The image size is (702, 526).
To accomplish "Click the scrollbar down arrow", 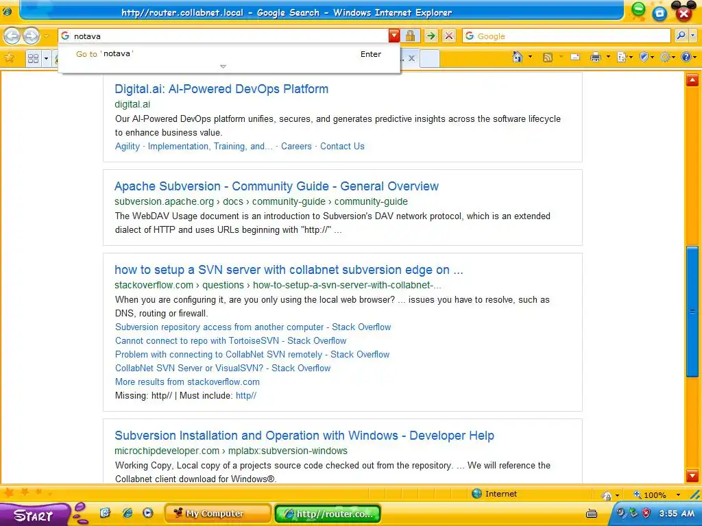I will [692, 475].
